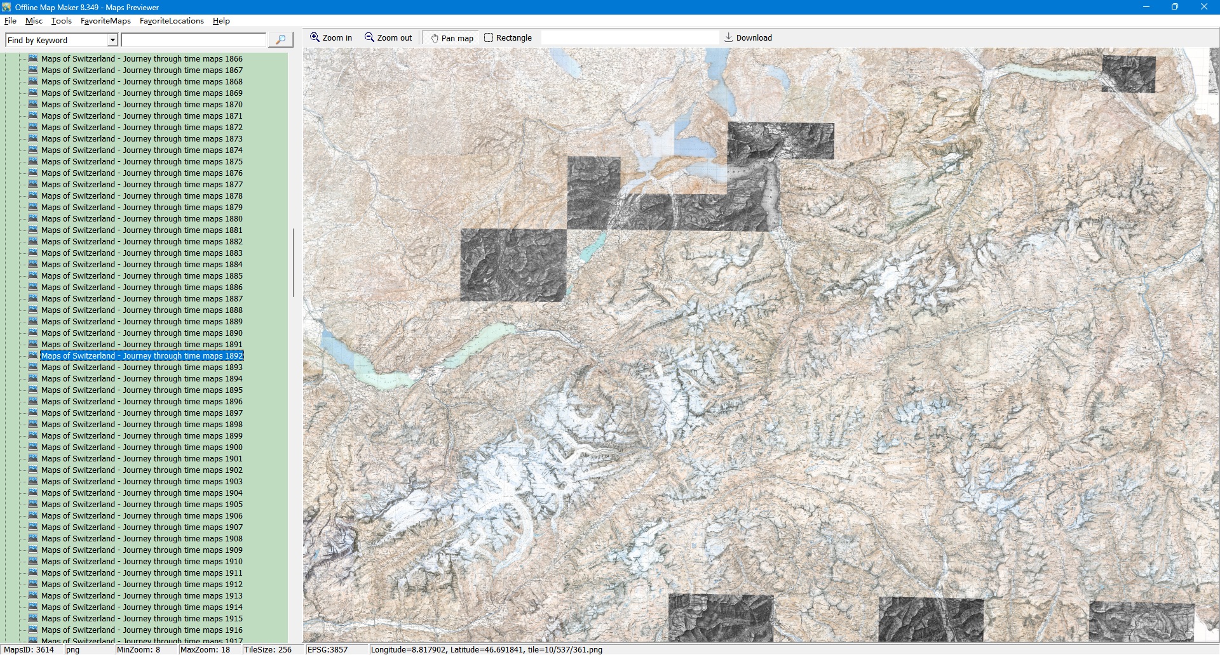Click the empty toolbar field before Download
The height and width of the screenshot is (655, 1220).
click(629, 38)
